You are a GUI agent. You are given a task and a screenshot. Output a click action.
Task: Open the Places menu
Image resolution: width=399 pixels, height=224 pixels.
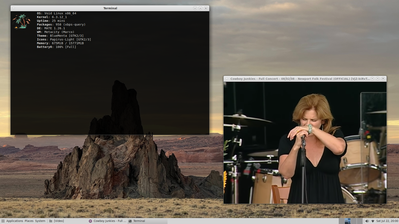pos(29,221)
